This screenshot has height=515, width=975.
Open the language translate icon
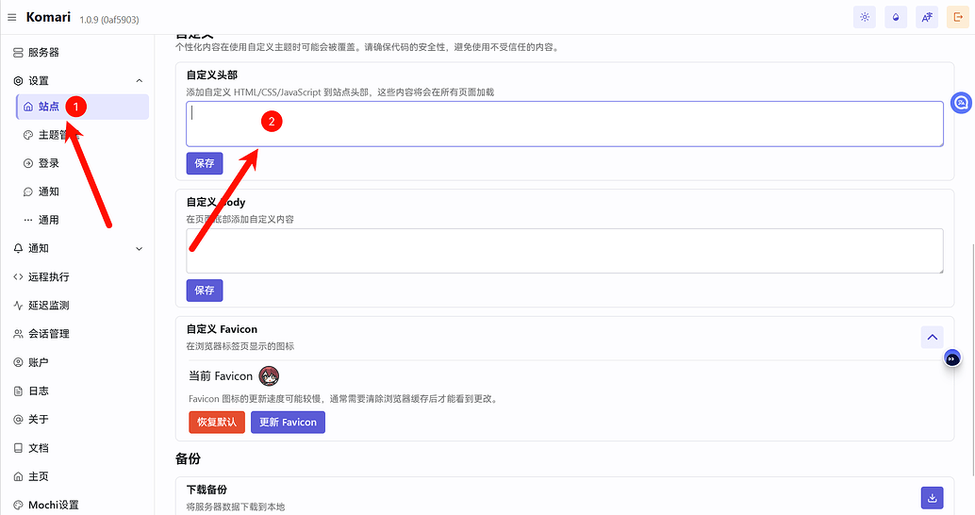point(927,17)
